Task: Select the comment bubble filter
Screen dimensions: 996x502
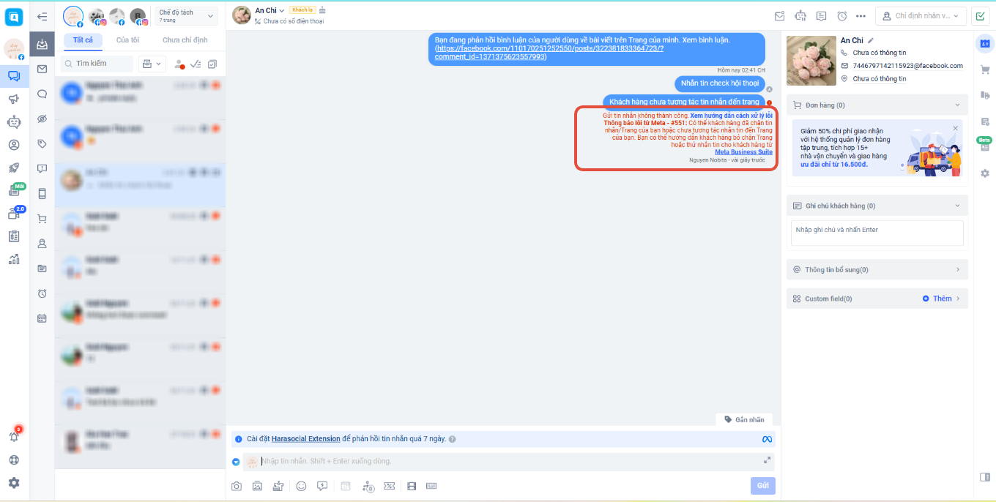Action: tap(42, 94)
